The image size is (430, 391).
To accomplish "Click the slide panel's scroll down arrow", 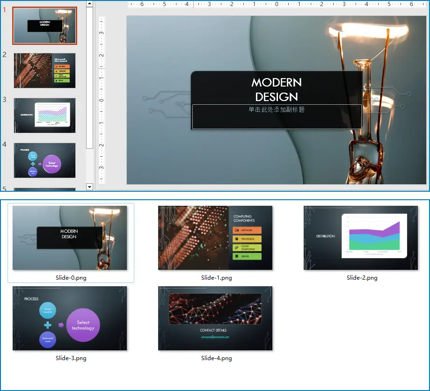I will pyautogui.click(x=90, y=187).
